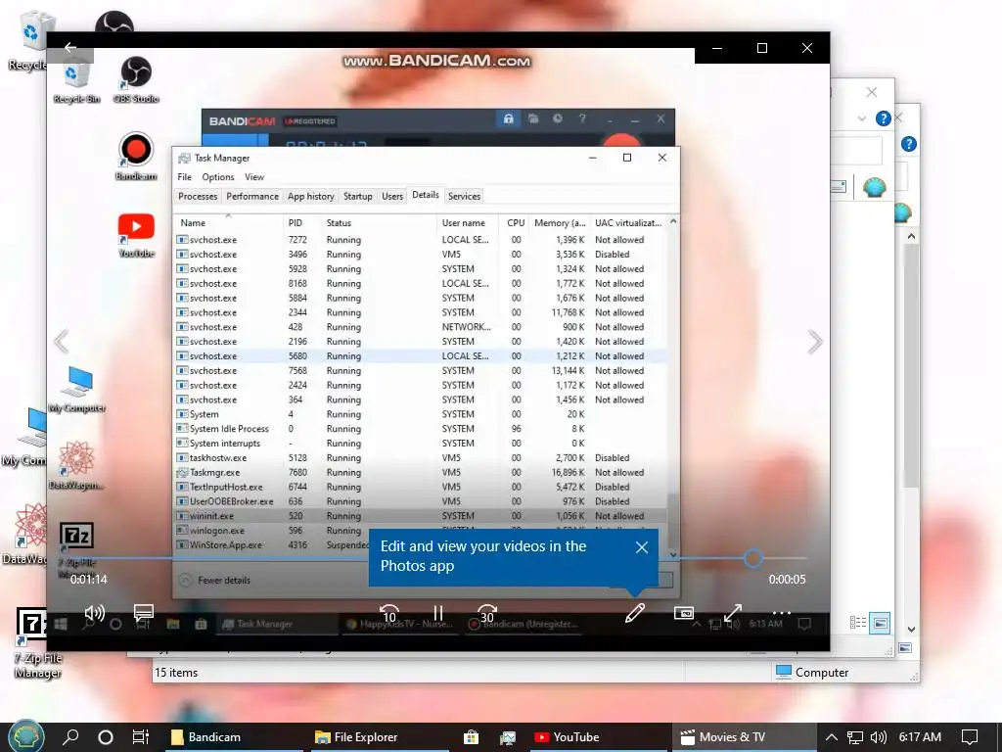
Task: Click the 7-Zip File Manager desktop icon
Action: click(x=38, y=642)
